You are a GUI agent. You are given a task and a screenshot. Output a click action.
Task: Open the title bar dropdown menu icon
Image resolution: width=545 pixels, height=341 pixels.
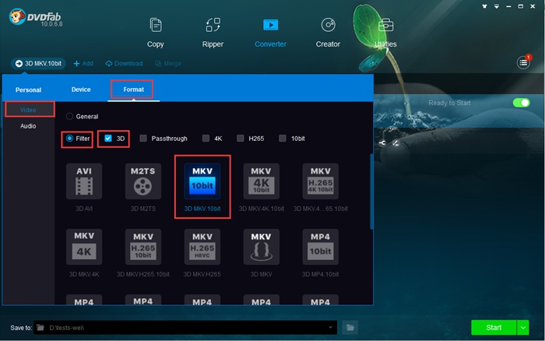point(497,6)
